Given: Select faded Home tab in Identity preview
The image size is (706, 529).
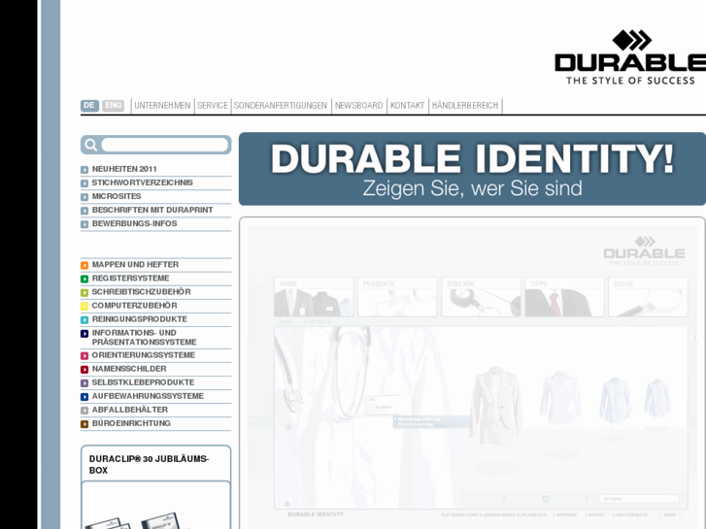Looking at the screenshot, I should tap(314, 297).
